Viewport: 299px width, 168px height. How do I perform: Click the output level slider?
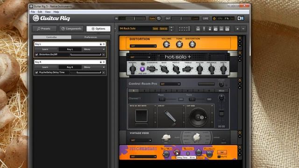click(181, 19)
